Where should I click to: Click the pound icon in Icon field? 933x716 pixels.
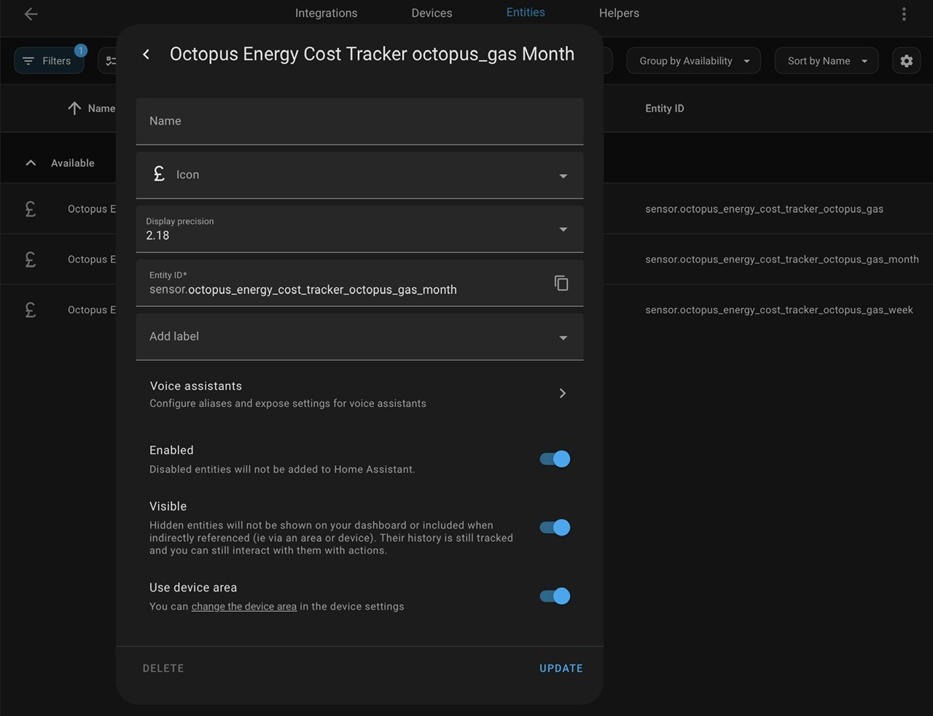(x=159, y=174)
